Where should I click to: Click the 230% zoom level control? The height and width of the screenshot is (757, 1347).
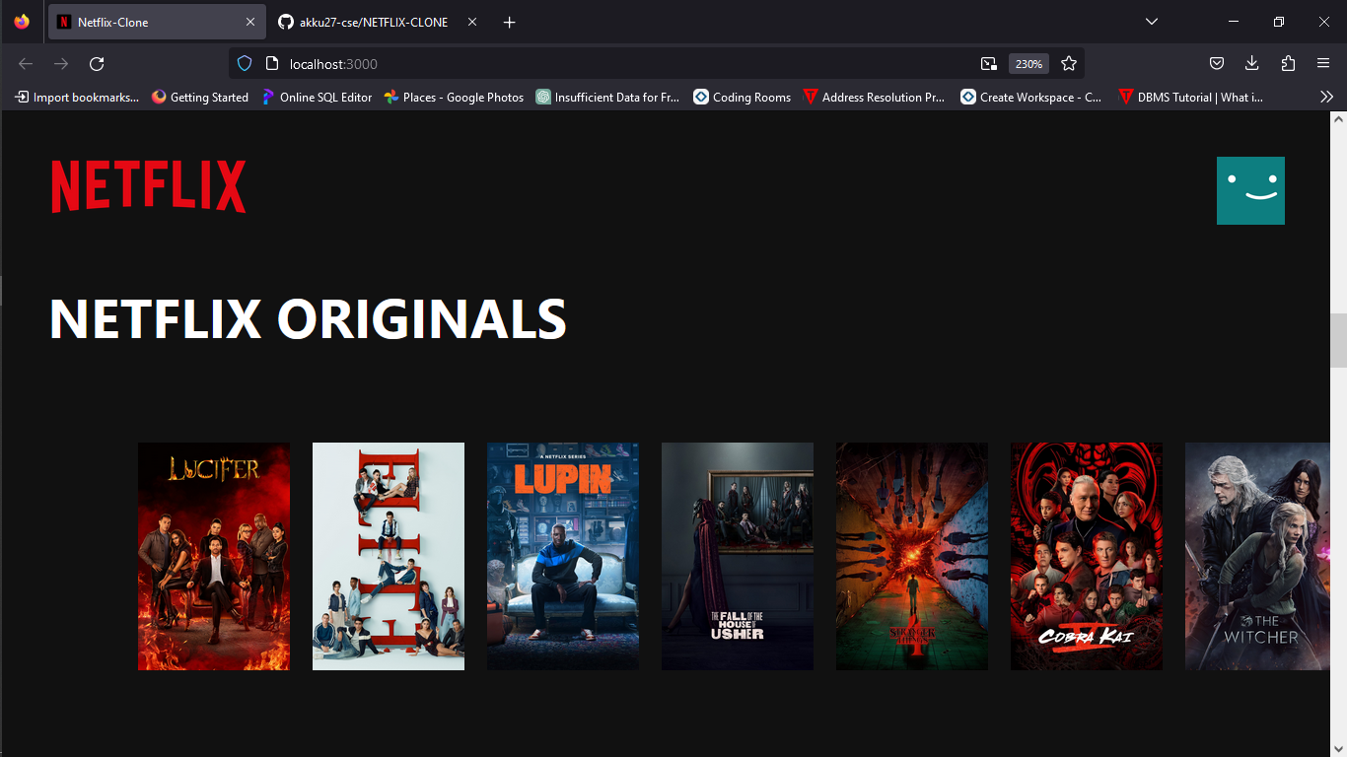click(1028, 63)
